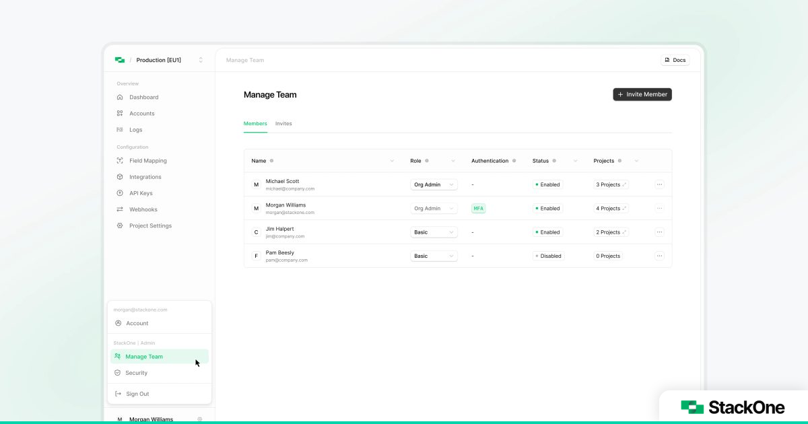This screenshot has width=808, height=424.
Task: Open Account in the user popup menu
Action: click(x=160, y=323)
